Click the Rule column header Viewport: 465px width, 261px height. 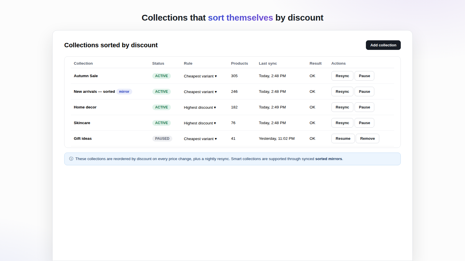188,63
